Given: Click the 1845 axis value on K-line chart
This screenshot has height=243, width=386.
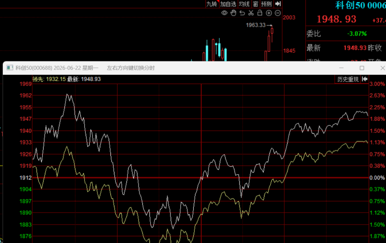Looking at the screenshot, I should [x=289, y=51].
